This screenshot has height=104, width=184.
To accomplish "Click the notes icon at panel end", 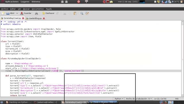I will pos(181,2).
